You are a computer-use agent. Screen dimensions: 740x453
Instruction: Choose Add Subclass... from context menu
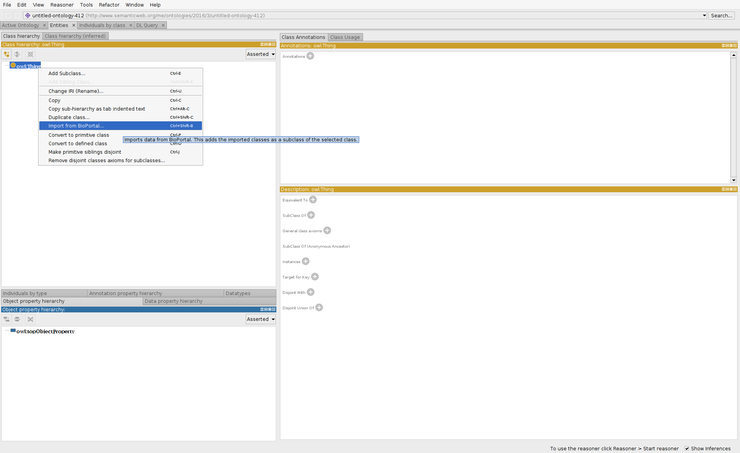tap(120, 74)
